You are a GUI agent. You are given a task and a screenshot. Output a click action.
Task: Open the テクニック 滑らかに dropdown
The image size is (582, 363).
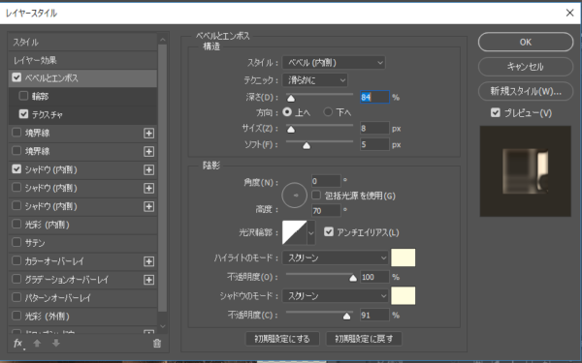tap(314, 80)
